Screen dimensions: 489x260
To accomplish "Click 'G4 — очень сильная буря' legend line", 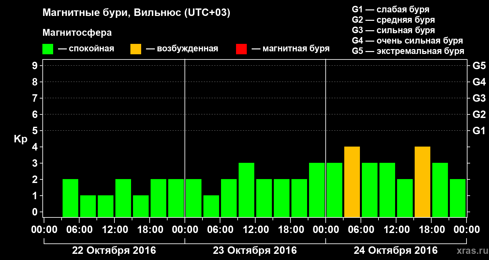I will [x=407, y=41].
